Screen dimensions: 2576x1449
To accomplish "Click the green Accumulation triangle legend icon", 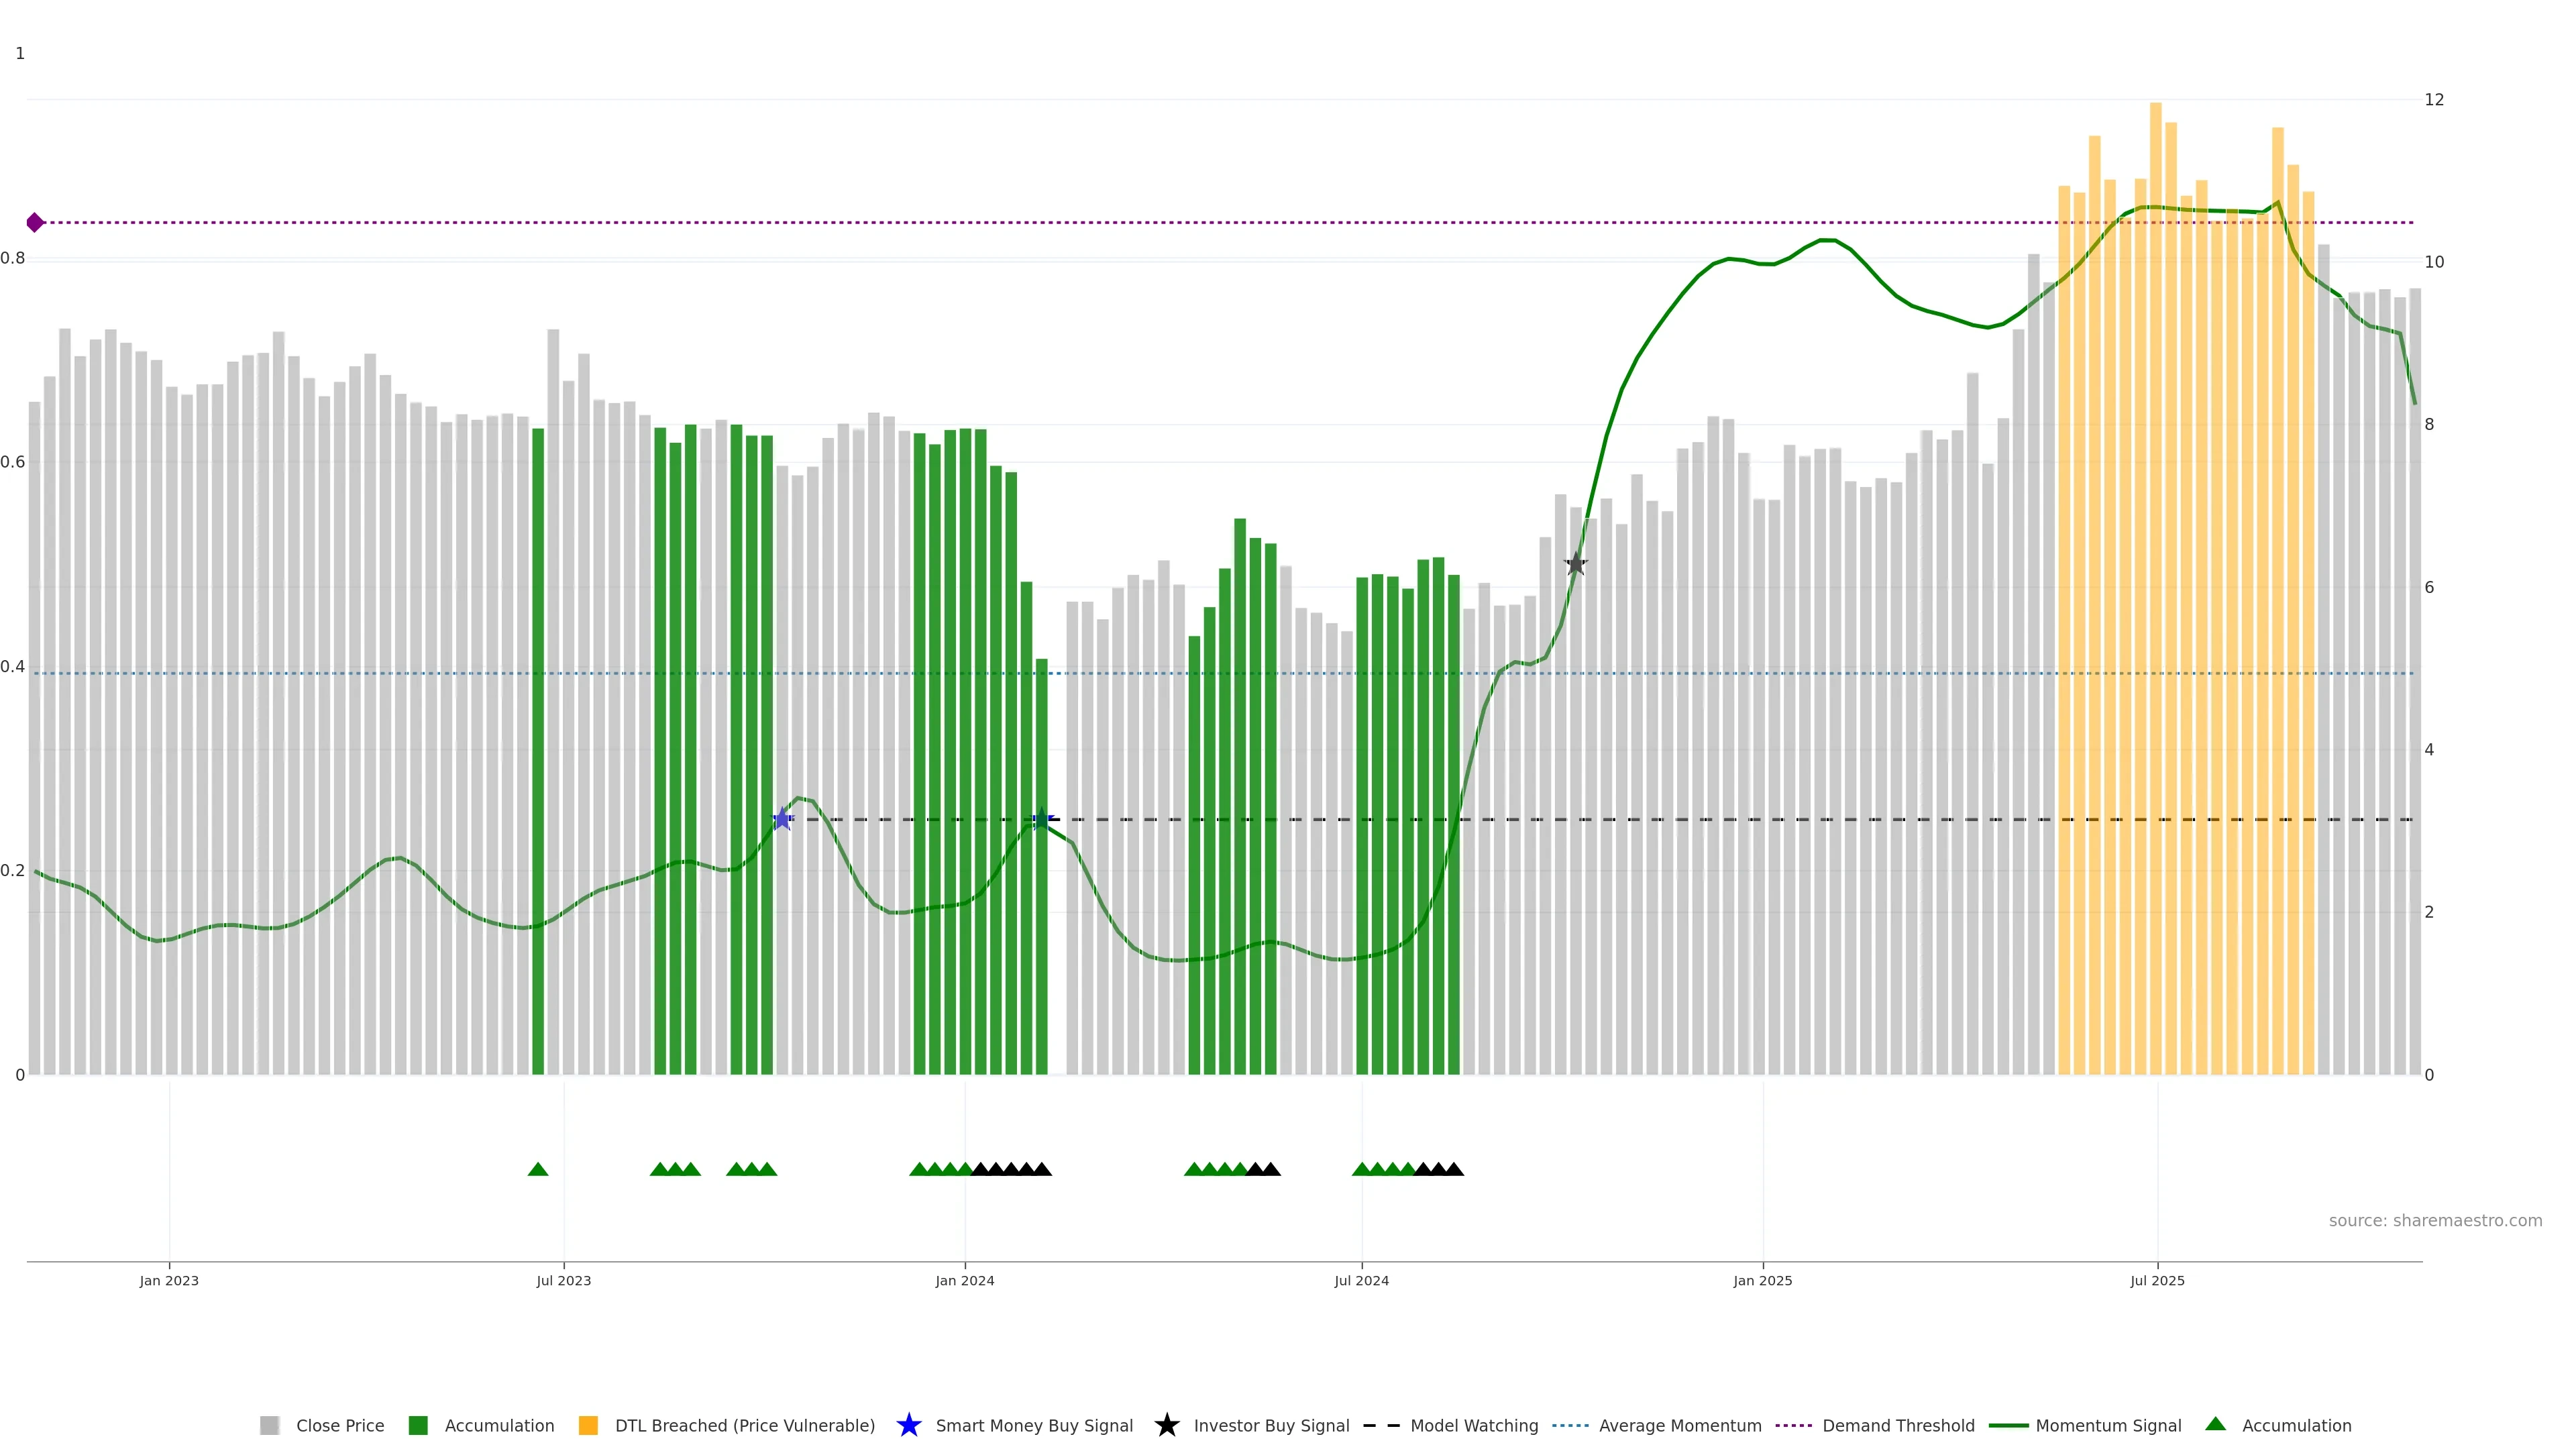I will (x=2215, y=1425).
